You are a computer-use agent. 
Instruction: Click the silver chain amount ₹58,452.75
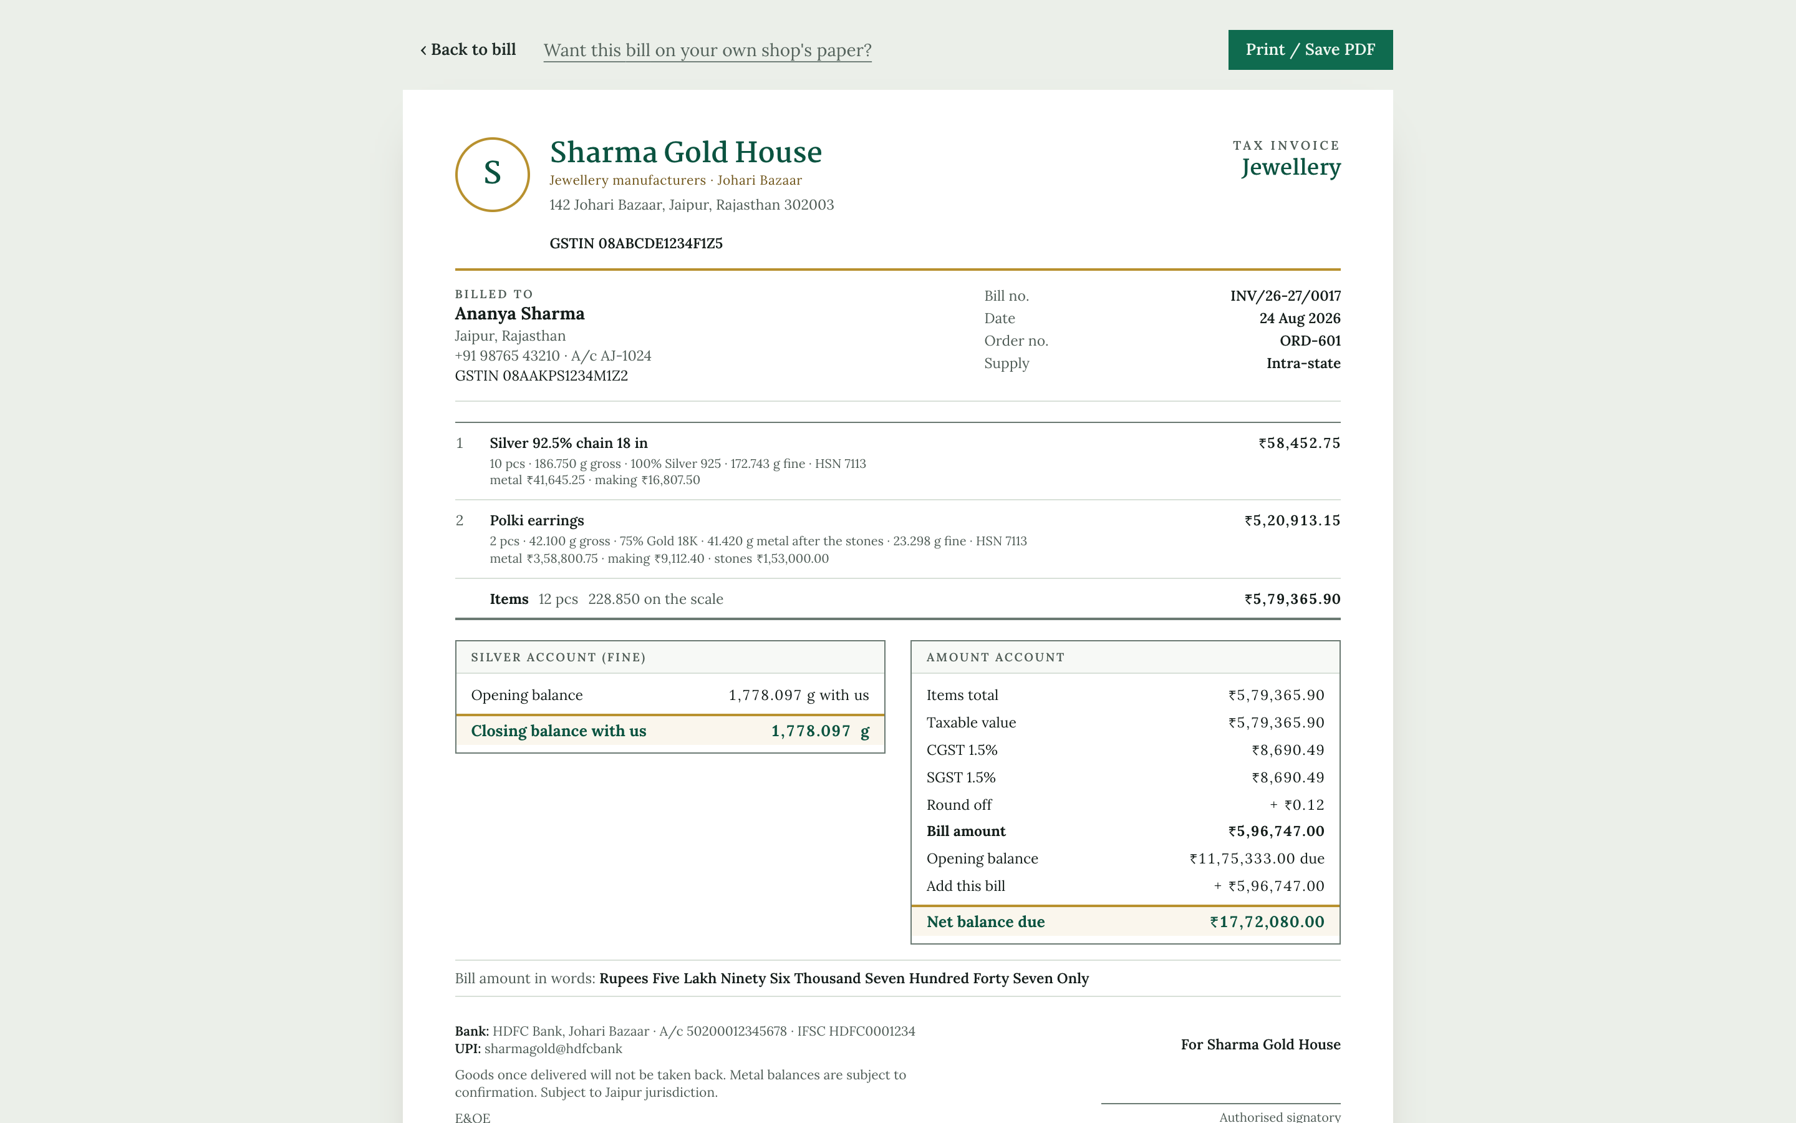coord(1300,444)
